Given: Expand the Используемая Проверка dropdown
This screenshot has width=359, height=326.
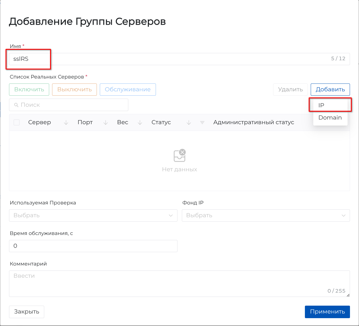Looking at the screenshot, I should pos(93,215).
